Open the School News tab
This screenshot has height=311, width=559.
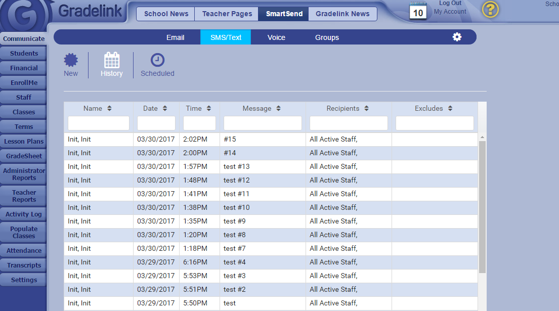coord(166,14)
